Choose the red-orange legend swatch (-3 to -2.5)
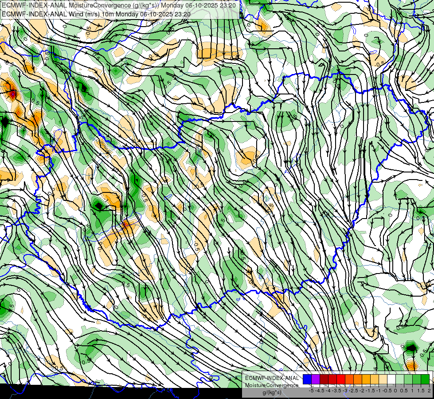Image resolution: width=434 pixels, height=399 pixels. point(349,379)
